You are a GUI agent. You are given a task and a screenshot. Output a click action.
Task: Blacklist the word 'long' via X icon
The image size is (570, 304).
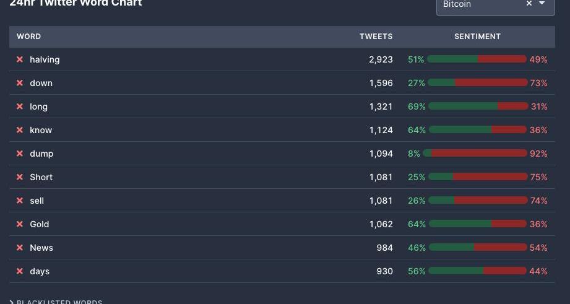tap(20, 106)
